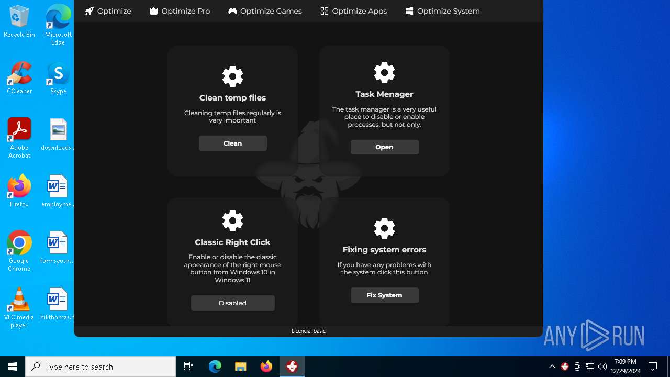Open Task View on the taskbar
Viewport: 670px width, 377px height.
coord(188,367)
